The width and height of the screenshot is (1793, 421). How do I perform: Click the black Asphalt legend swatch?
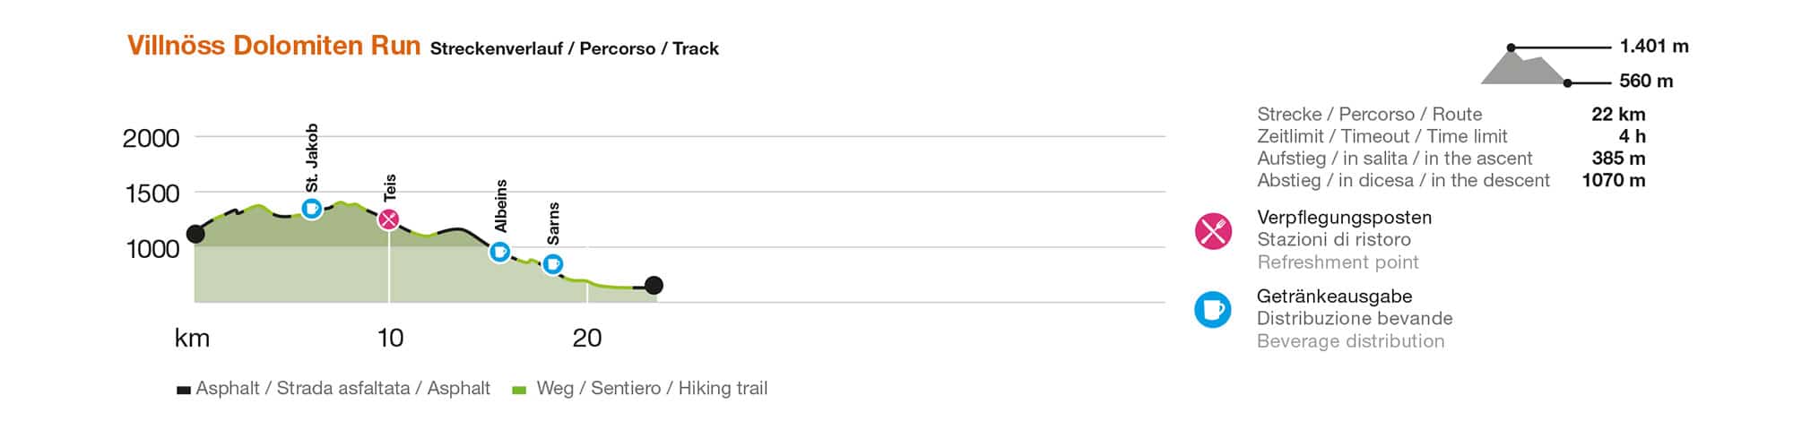[x=184, y=390]
